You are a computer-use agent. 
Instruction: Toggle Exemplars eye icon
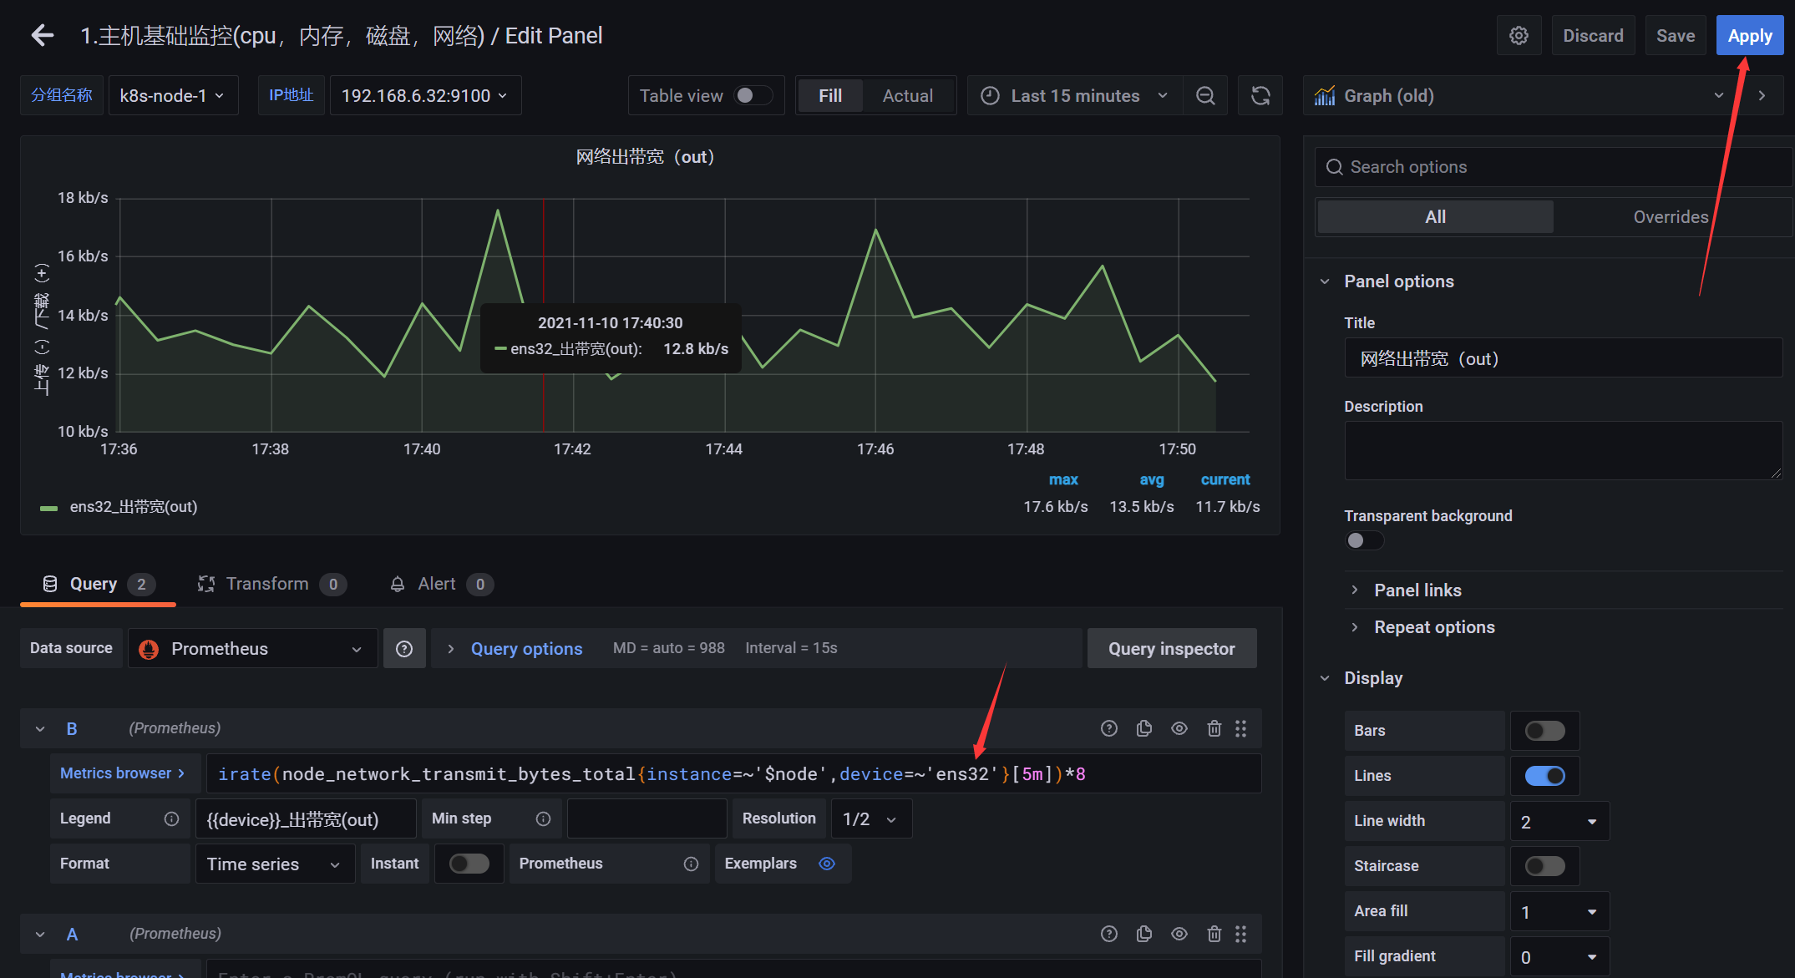pos(827,864)
